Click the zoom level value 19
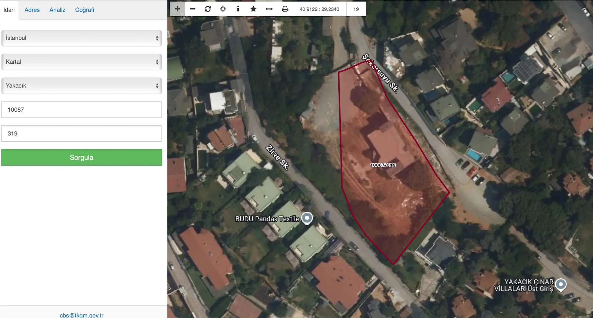 pyautogui.click(x=356, y=9)
